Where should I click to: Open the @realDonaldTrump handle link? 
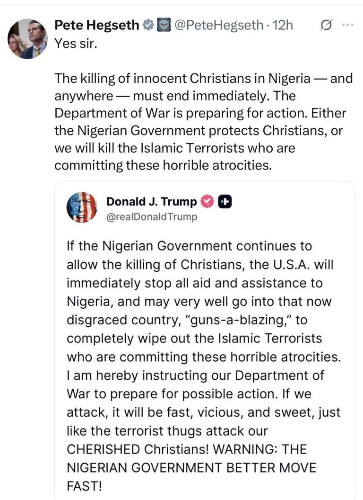(x=152, y=217)
